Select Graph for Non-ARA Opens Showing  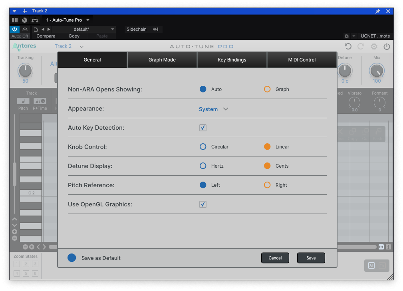click(267, 89)
